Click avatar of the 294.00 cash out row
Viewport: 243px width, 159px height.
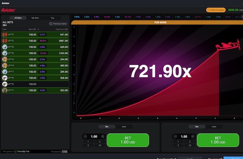(5, 59)
